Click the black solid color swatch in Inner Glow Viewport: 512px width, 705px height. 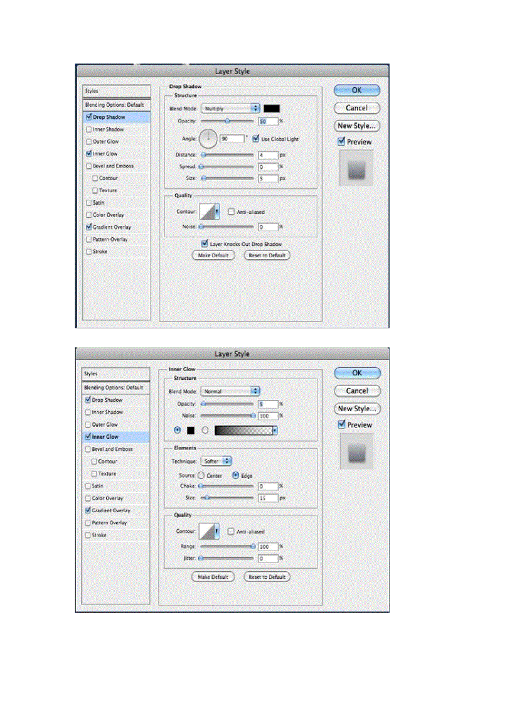(190, 431)
